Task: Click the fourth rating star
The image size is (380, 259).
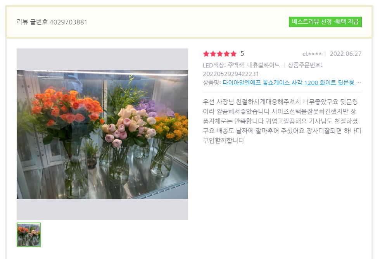Action: (x=226, y=54)
